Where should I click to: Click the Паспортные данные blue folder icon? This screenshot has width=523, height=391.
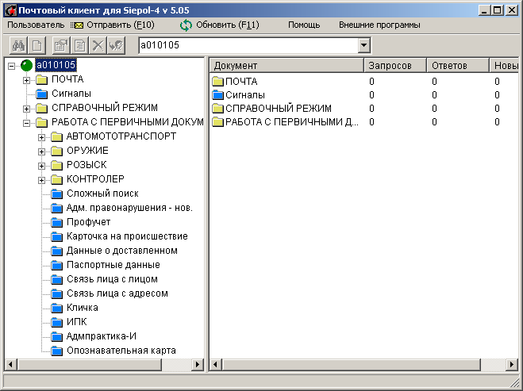tap(56, 265)
